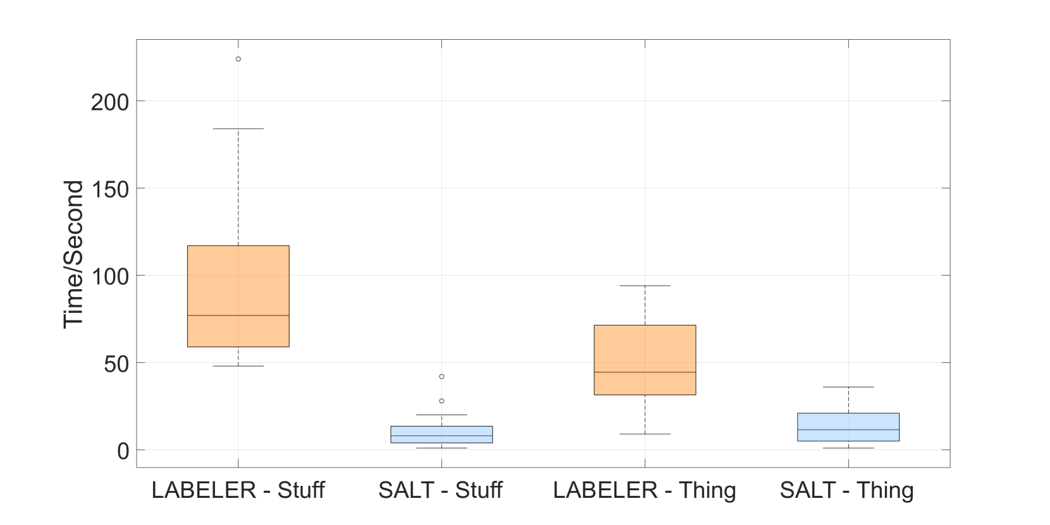Click the "SALT - Thing" x-axis label
This screenshot has width=1050, height=525.
pyautogui.click(x=847, y=490)
